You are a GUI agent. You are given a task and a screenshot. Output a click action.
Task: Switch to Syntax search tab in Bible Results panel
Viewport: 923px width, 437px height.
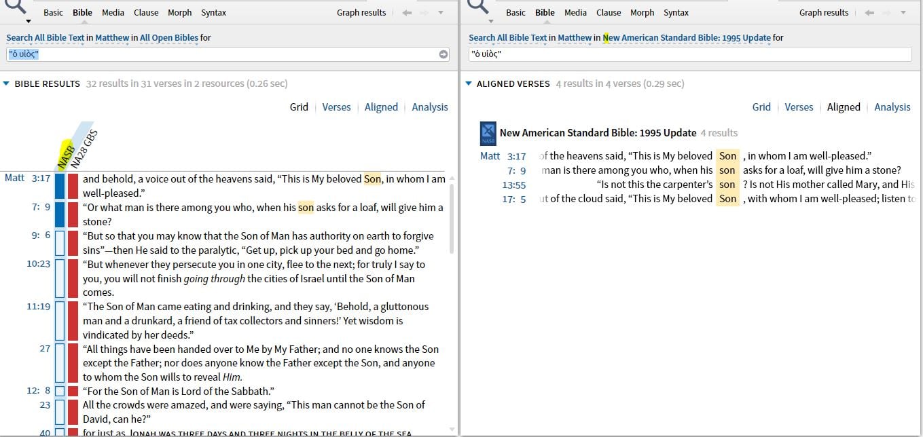(213, 13)
